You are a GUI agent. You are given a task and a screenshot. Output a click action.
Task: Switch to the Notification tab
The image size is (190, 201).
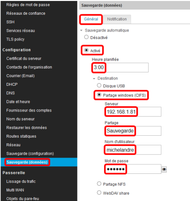tap(117, 19)
